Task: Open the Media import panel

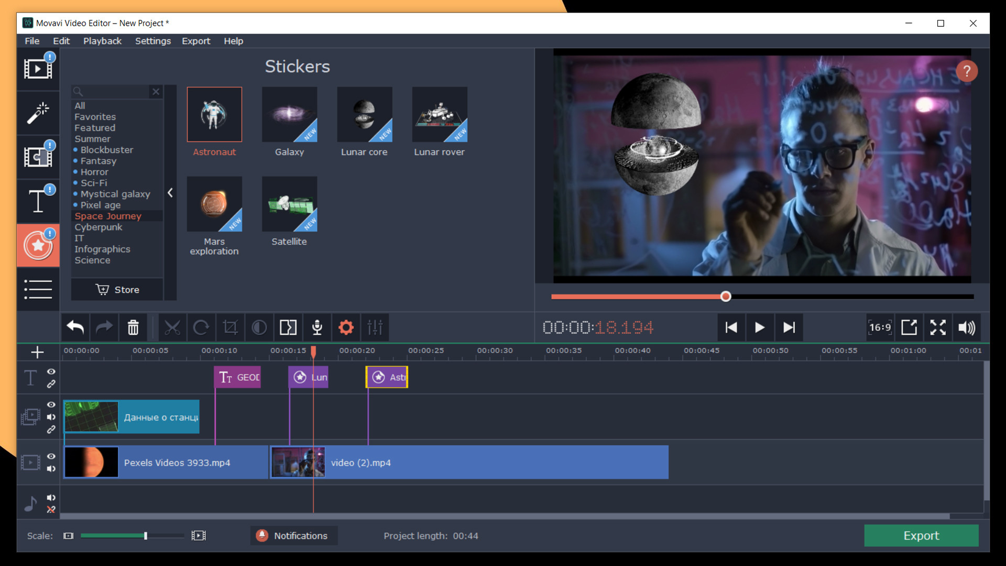Action: pos(38,68)
